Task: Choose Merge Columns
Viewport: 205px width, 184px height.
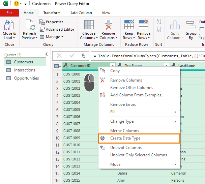Action: pos(139,131)
